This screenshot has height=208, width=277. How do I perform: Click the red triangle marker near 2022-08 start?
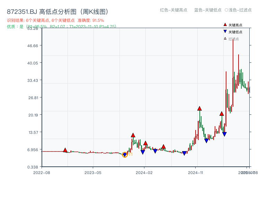tap(65, 150)
